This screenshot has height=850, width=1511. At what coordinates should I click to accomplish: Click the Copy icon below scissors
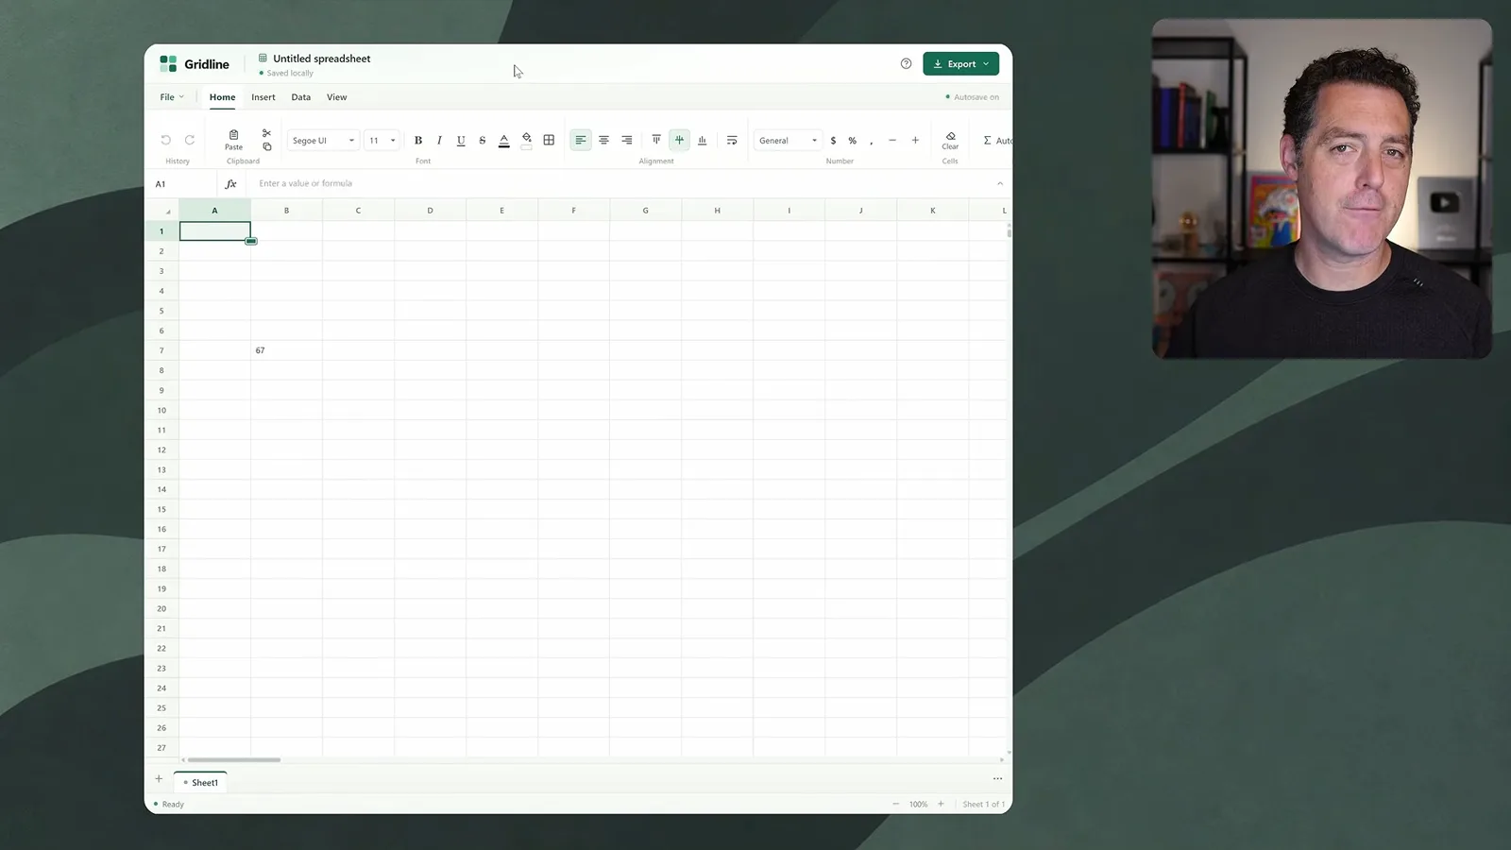point(266,146)
